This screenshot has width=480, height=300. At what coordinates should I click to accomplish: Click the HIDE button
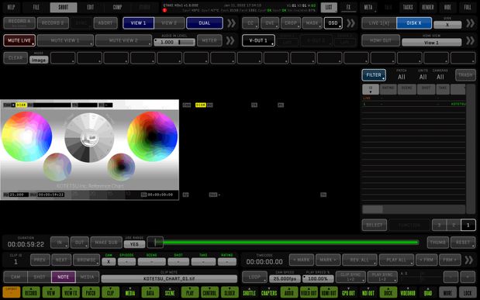point(447,7)
